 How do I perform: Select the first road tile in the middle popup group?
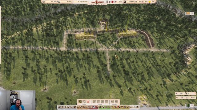94,102
